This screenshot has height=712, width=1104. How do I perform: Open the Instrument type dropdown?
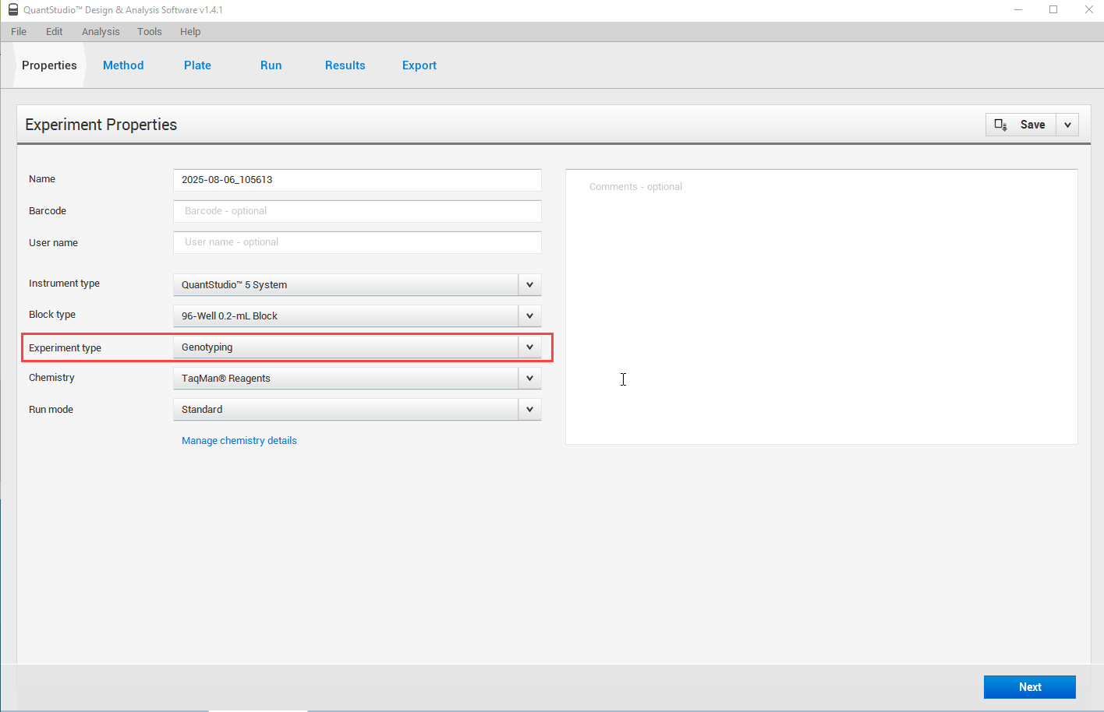(x=529, y=285)
